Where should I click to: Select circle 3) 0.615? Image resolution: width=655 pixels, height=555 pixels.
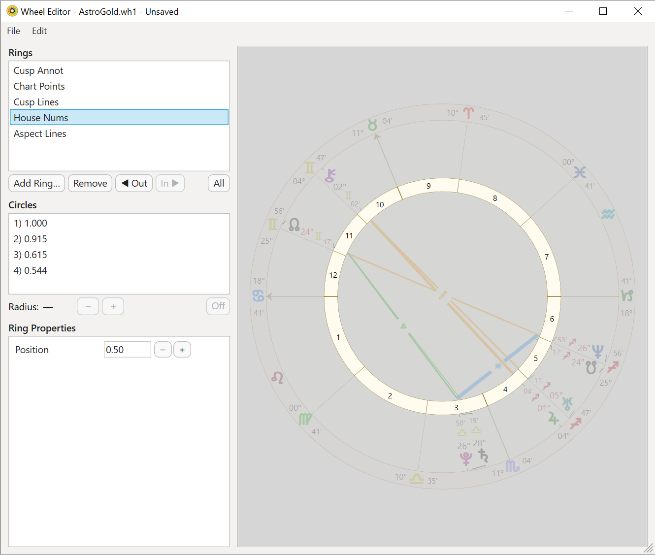119,255
